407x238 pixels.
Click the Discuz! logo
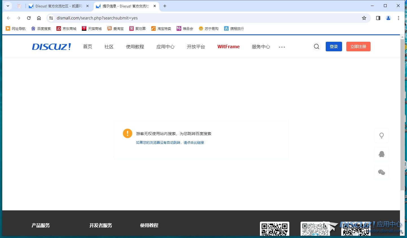tap(51, 47)
